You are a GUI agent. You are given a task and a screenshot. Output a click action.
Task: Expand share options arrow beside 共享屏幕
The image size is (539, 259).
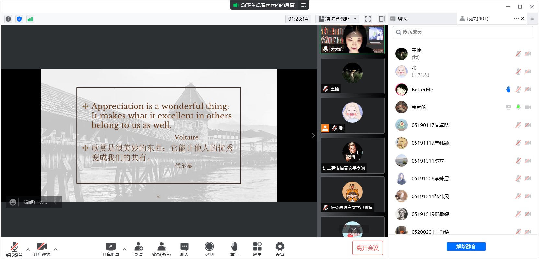coord(124,249)
